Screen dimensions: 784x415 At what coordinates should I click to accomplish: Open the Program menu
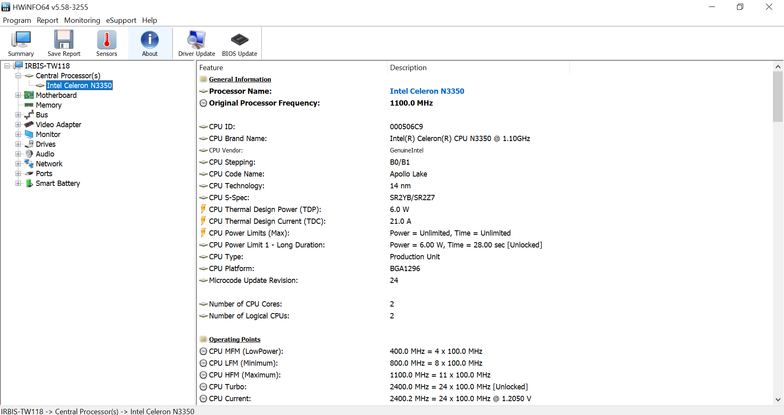17,20
